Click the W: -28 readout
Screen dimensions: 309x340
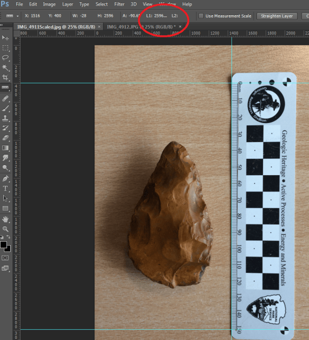pos(79,16)
